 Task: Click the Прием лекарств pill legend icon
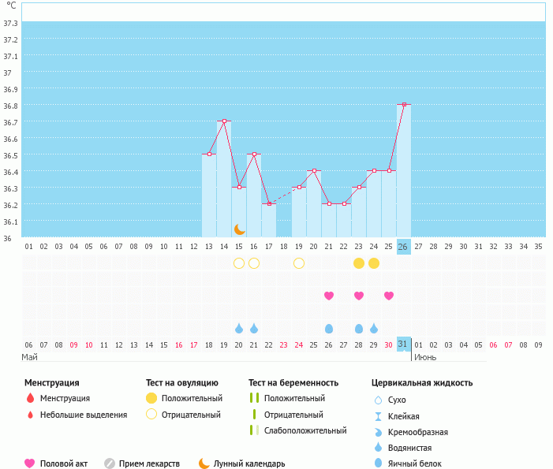click(x=110, y=463)
